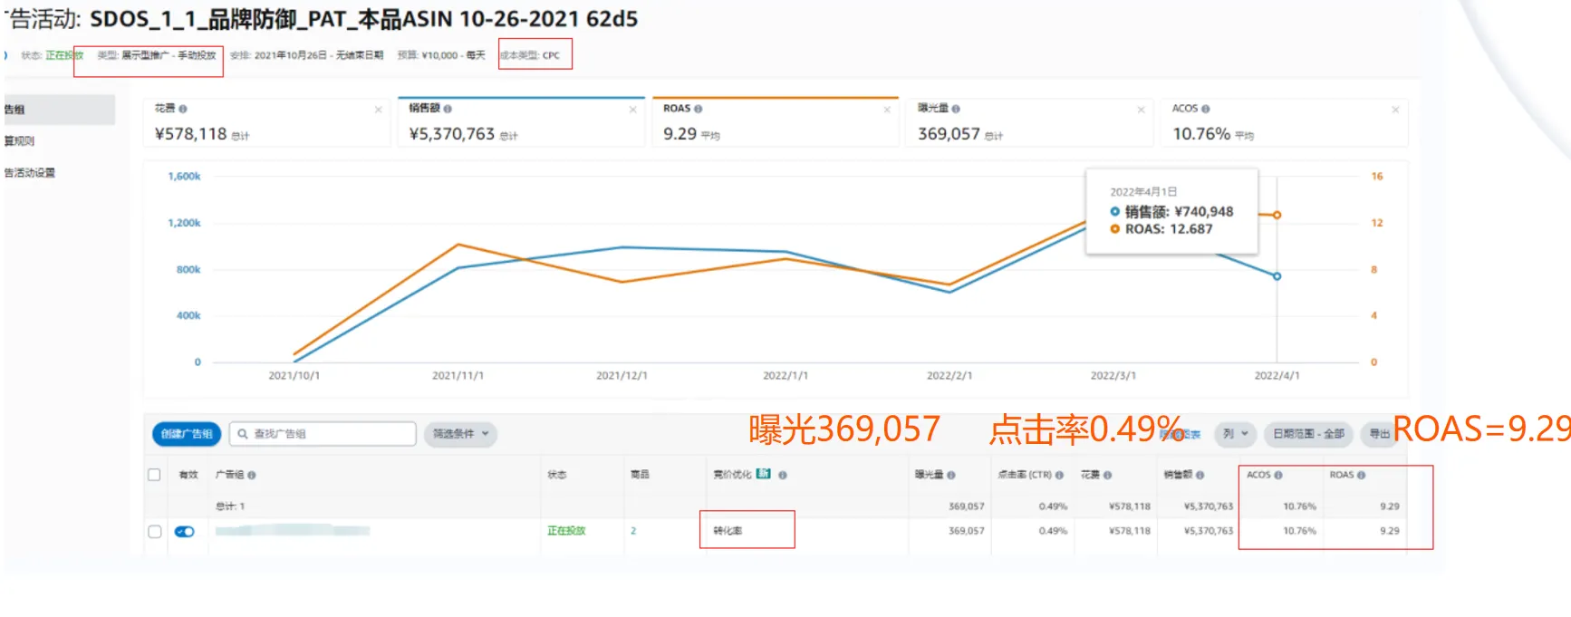Click info icon beside ACOS metric card title
The width and height of the screenshot is (1571, 617).
[1205, 109]
